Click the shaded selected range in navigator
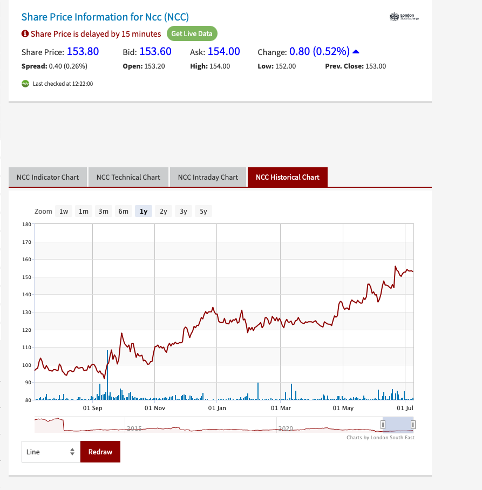482x490 pixels. [x=398, y=424]
